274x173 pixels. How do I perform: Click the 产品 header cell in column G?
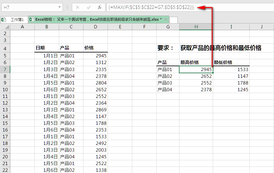[x=168, y=63]
